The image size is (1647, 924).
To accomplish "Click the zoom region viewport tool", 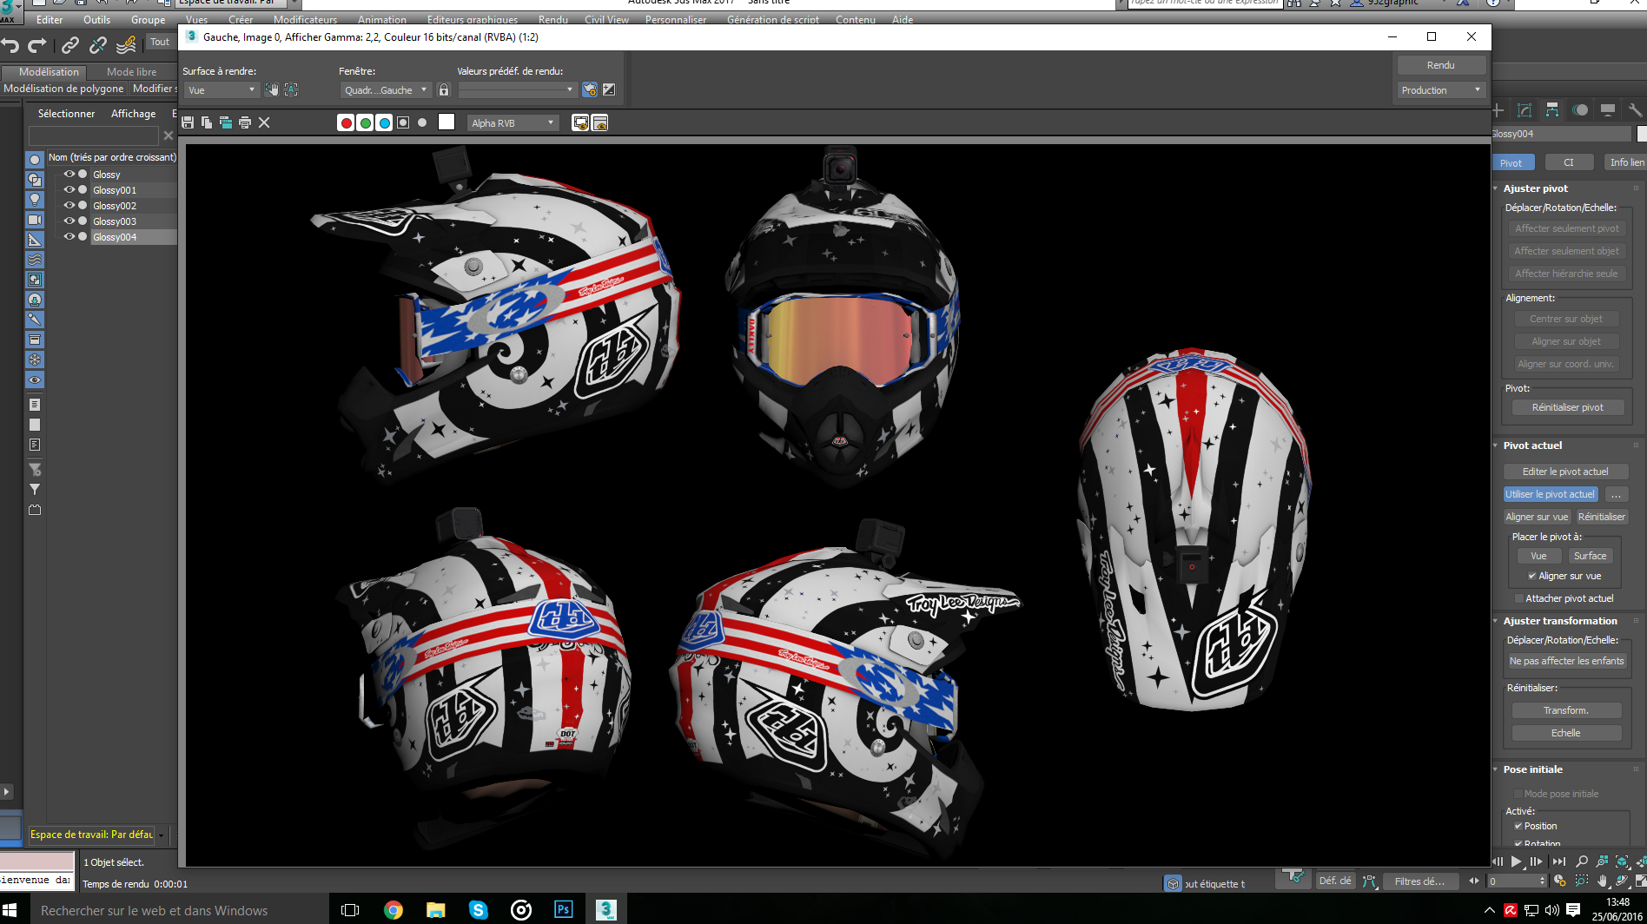I will [x=1582, y=881].
